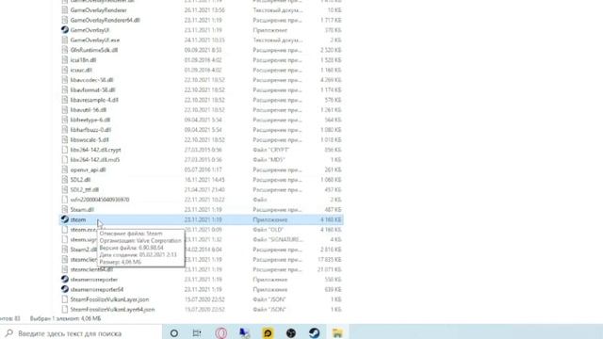Image resolution: width=603 pixels, height=339 pixels.
Task: Select the libavformat-58.dll file
Action: point(92,90)
